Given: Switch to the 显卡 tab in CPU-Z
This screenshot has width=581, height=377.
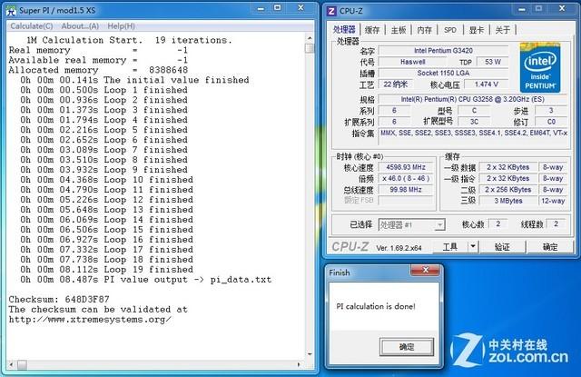Looking at the screenshot, I should (x=477, y=30).
